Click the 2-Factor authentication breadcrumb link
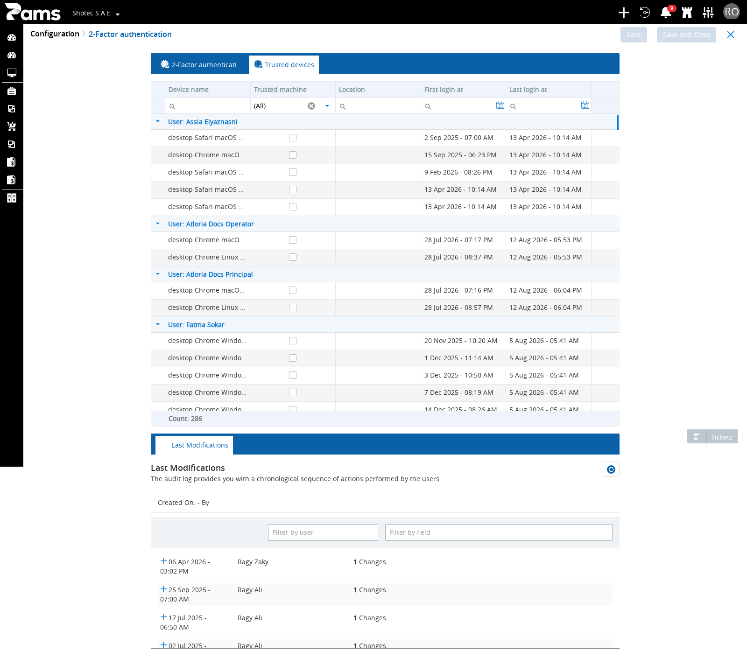 point(130,34)
